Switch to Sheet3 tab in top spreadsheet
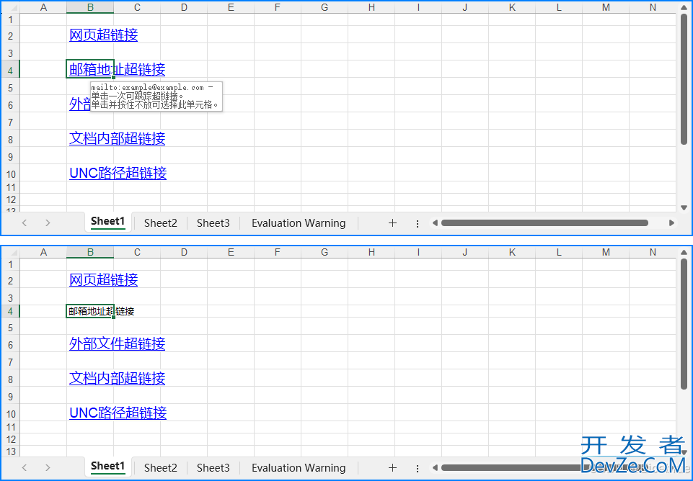The width and height of the screenshot is (693, 481). (213, 222)
